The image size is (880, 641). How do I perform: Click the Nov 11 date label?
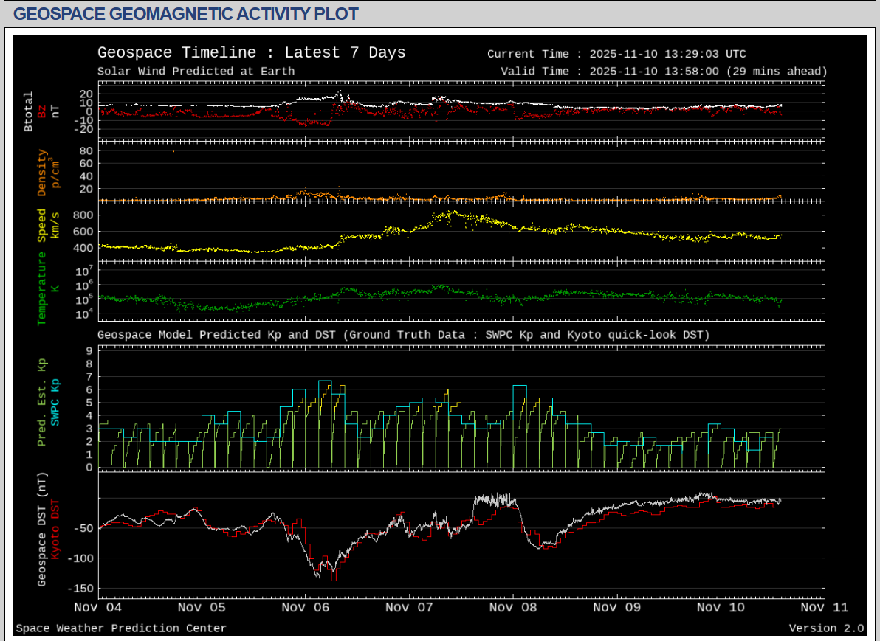pyautogui.click(x=825, y=608)
